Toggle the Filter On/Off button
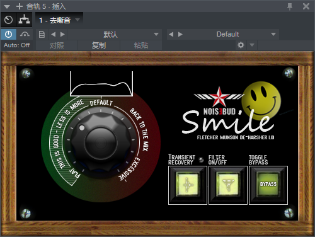Viewport: 315px width, 237px height. coord(228,185)
